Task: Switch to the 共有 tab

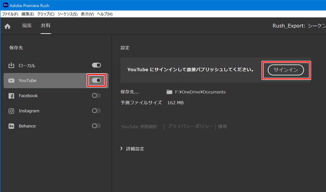Action: pos(46,25)
